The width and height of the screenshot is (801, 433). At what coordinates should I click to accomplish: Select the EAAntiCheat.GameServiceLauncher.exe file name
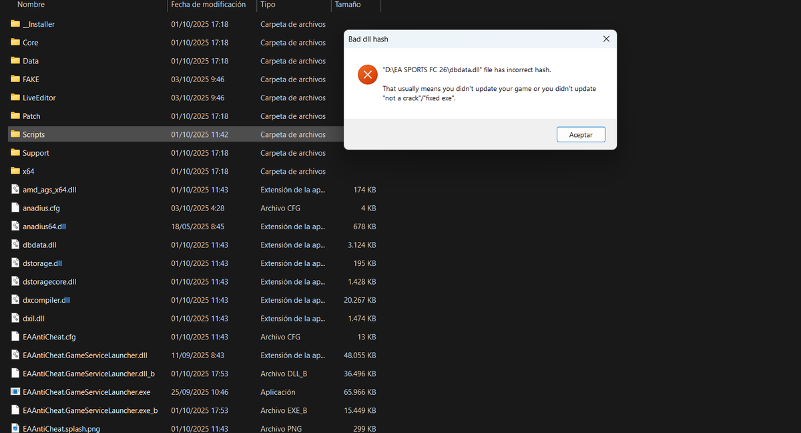[87, 392]
